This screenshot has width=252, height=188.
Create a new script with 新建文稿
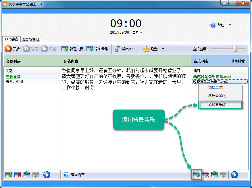click(72, 49)
